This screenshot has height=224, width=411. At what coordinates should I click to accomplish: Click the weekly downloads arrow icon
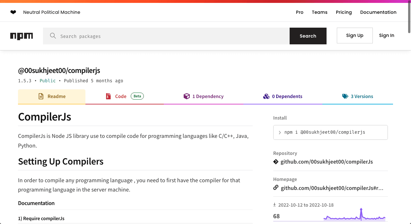coord(275,205)
